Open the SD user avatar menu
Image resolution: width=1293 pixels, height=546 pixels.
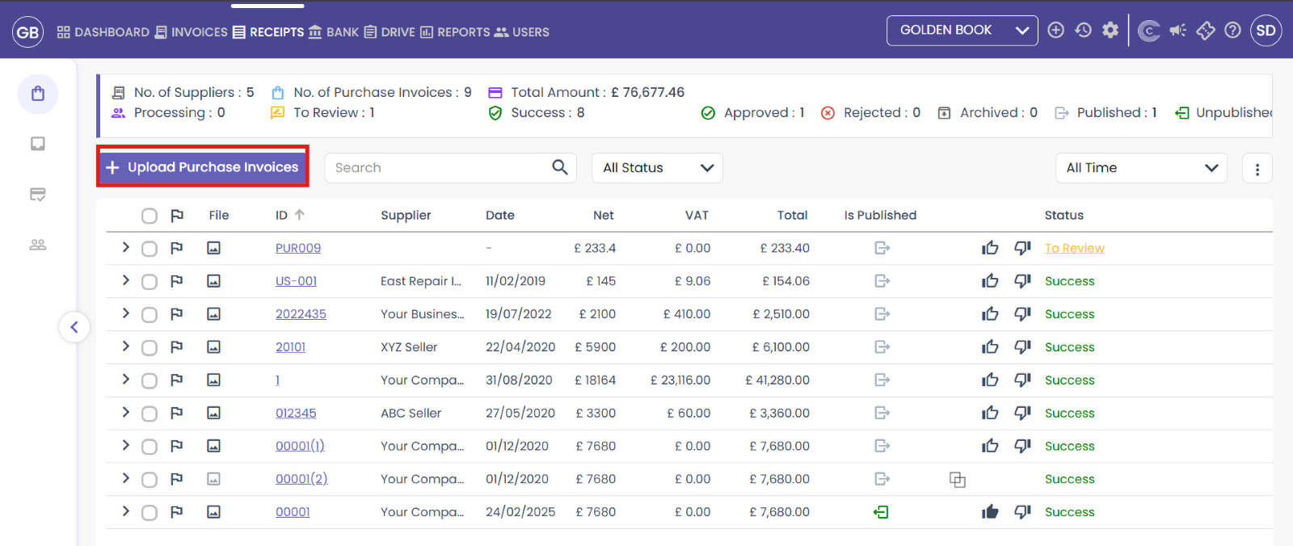[1266, 31]
